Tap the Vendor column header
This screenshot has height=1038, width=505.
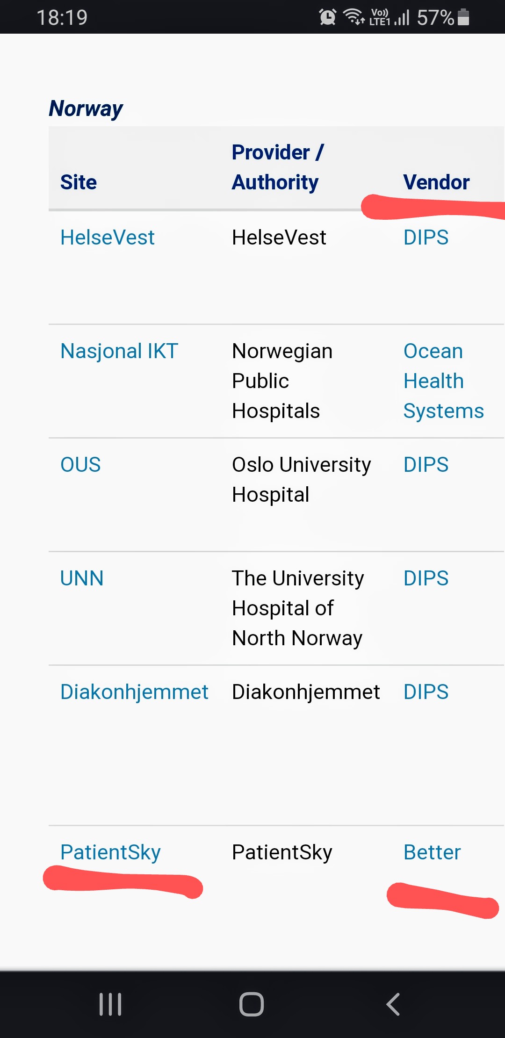[x=436, y=182]
